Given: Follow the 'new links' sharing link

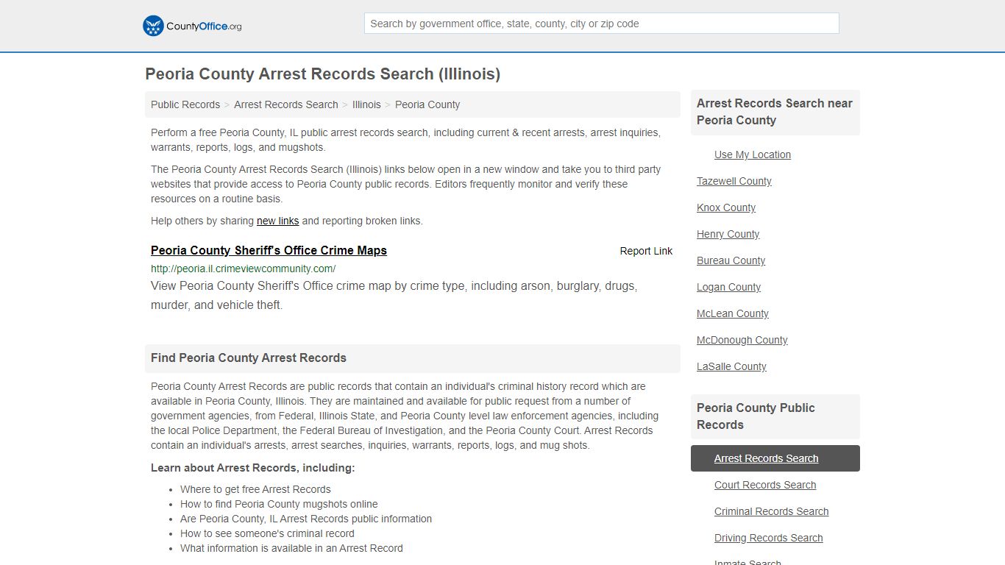Looking at the screenshot, I should click(277, 221).
